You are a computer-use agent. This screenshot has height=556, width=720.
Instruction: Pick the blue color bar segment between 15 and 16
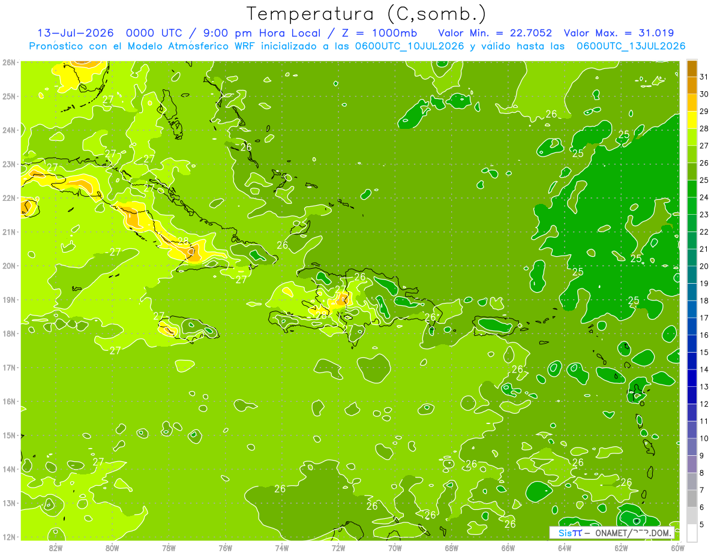click(x=692, y=344)
